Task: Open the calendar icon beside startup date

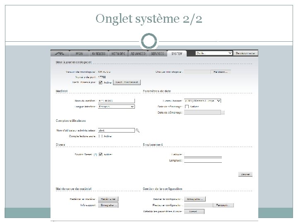Action: [x=223, y=112]
